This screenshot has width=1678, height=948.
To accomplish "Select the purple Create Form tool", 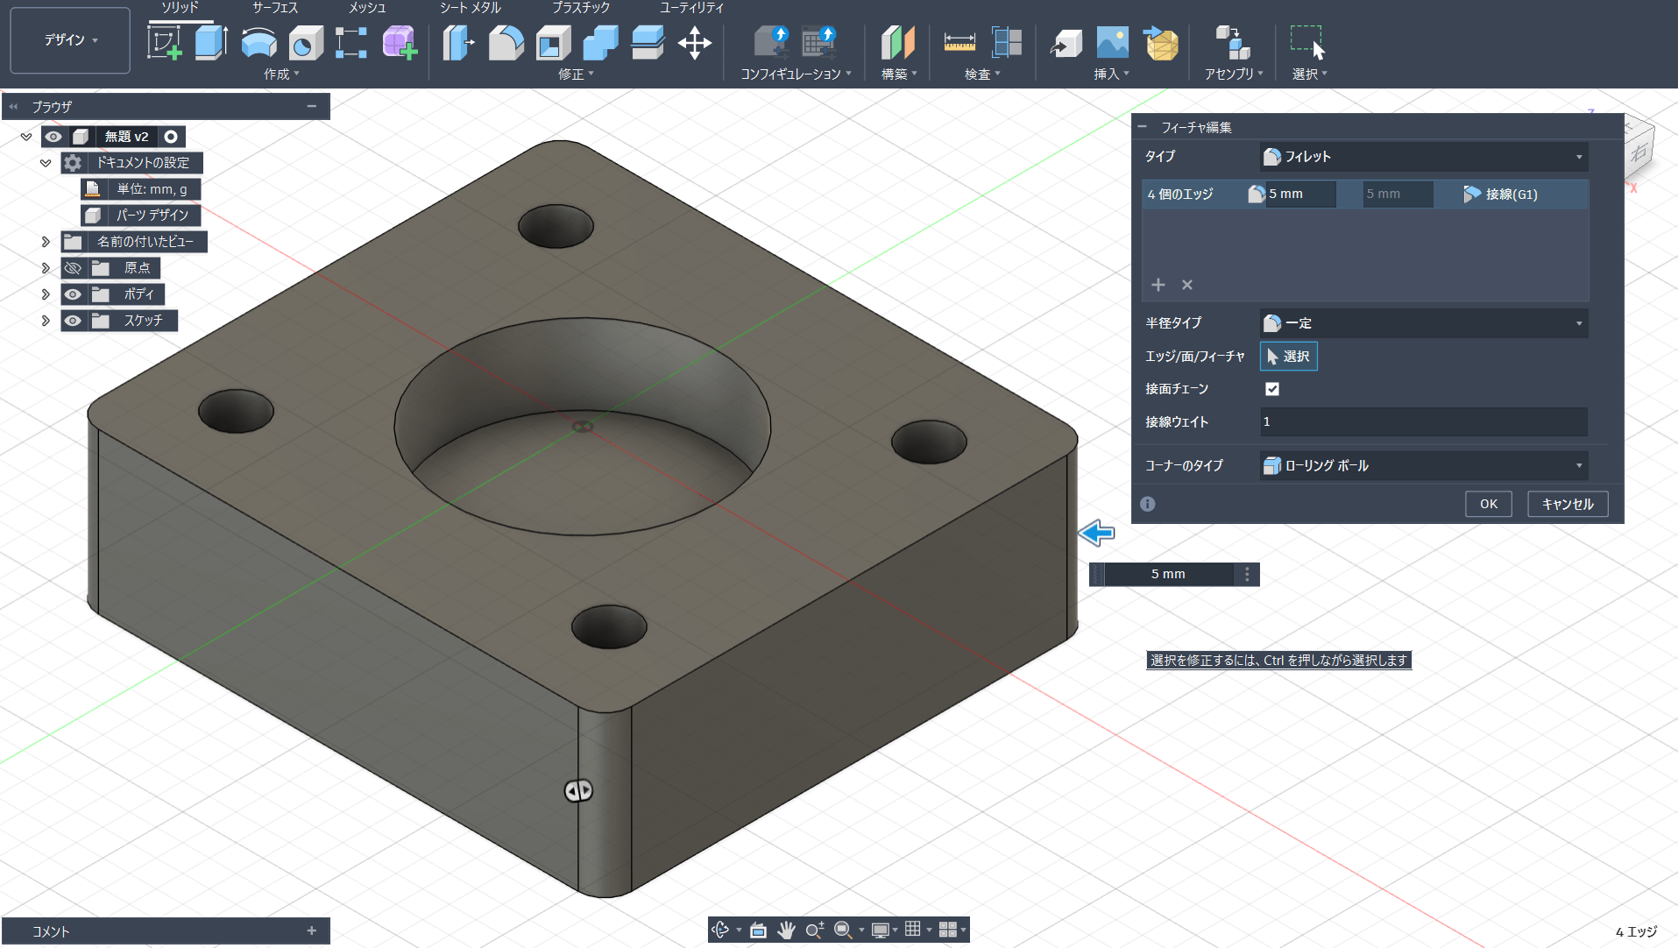I will 400,42.
